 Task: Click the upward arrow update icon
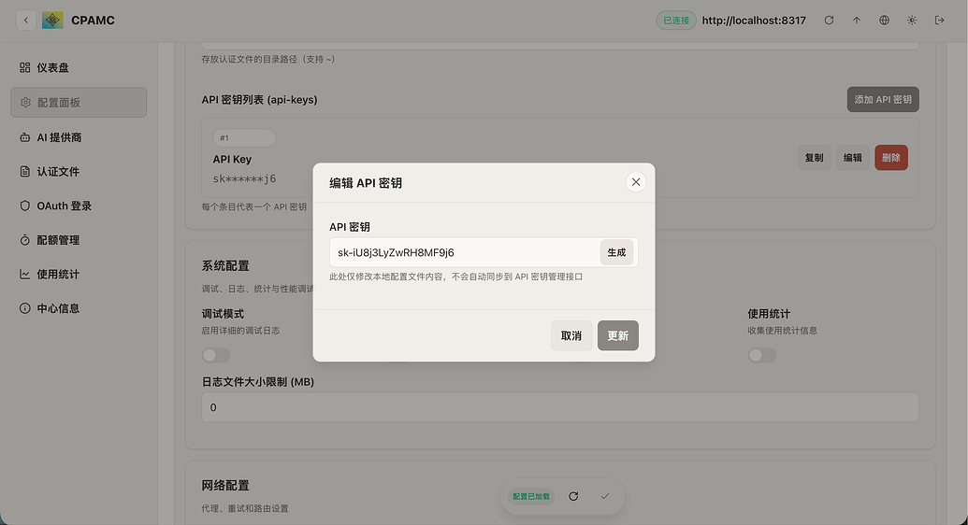tap(857, 21)
